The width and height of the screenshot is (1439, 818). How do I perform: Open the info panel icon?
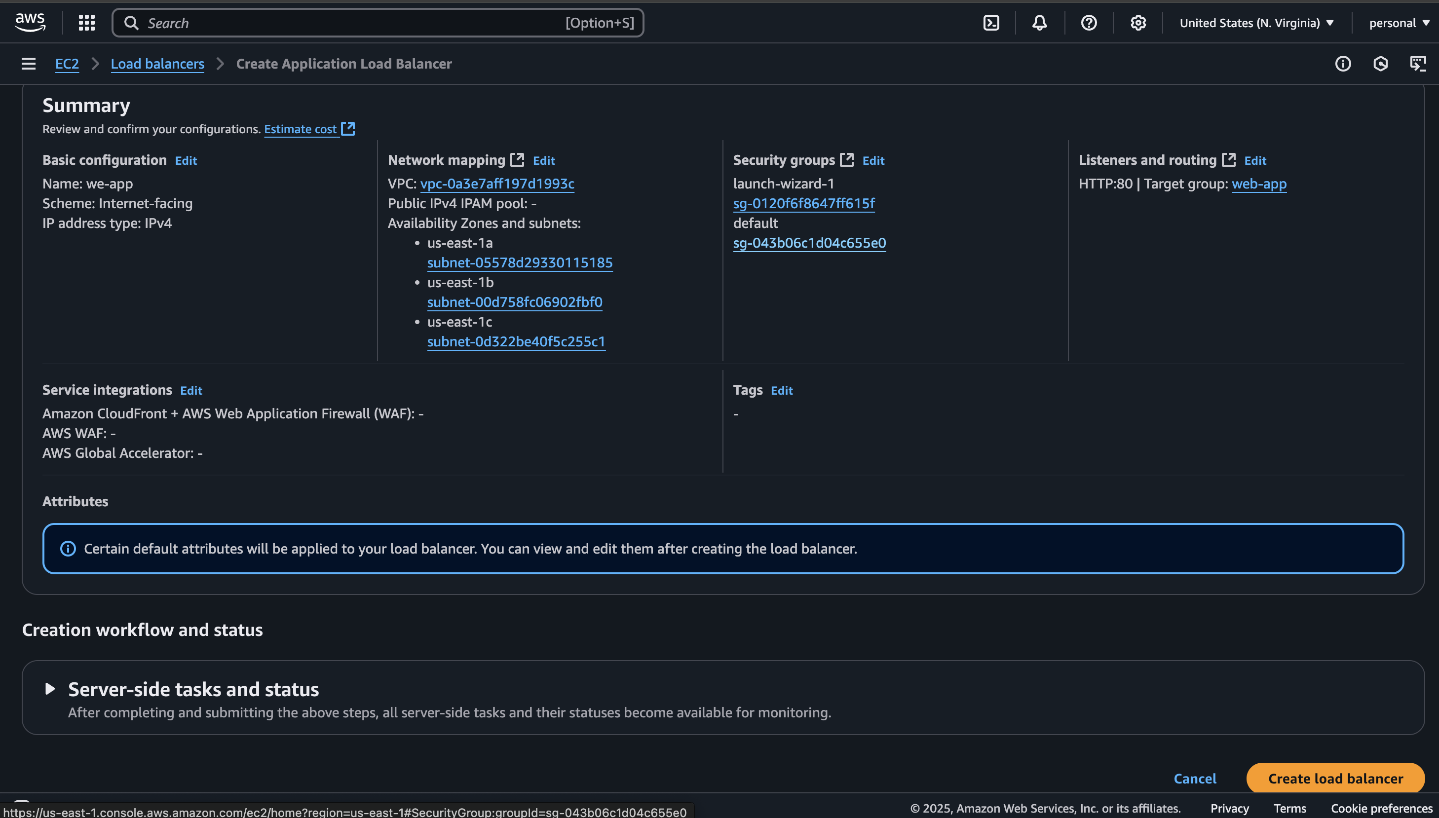[x=1343, y=64]
